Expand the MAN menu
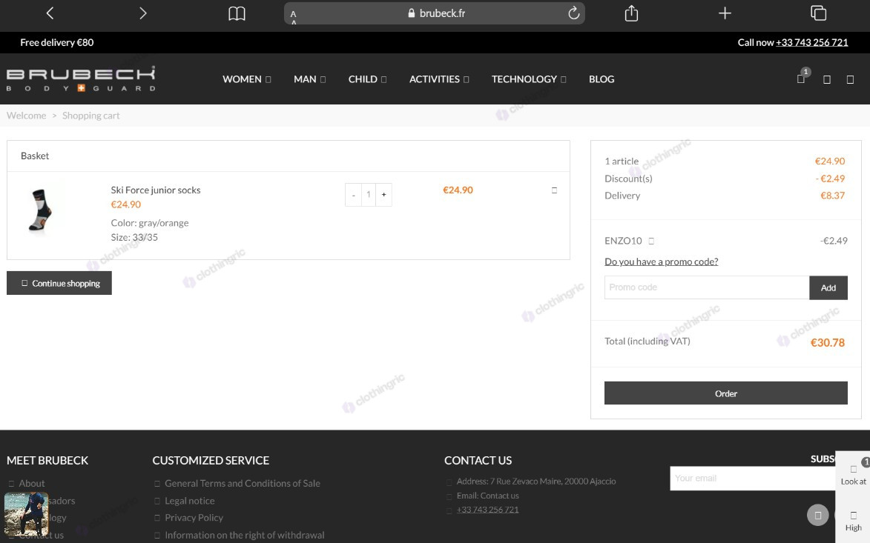Screen dimensions: 870x543 [x=309, y=79]
